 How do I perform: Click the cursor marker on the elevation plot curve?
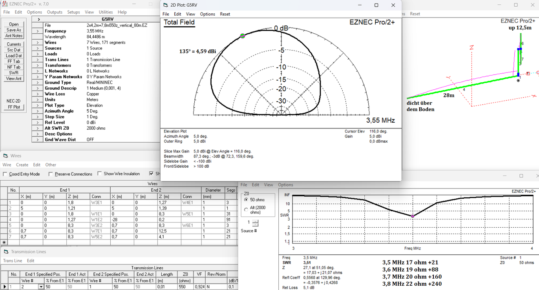pos(243,36)
